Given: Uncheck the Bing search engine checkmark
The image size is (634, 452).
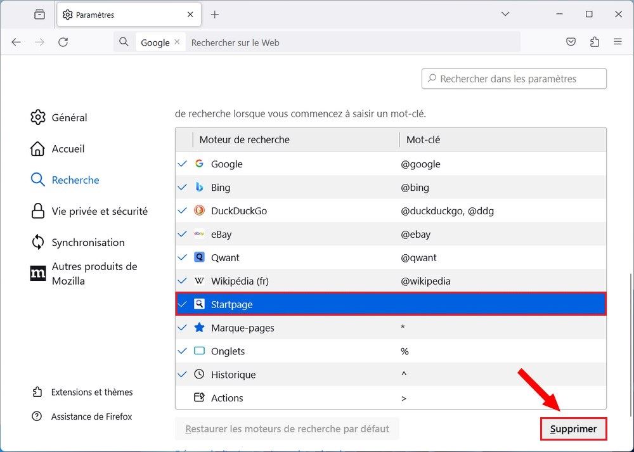Looking at the screenshot, I should [x=183, y=187].
